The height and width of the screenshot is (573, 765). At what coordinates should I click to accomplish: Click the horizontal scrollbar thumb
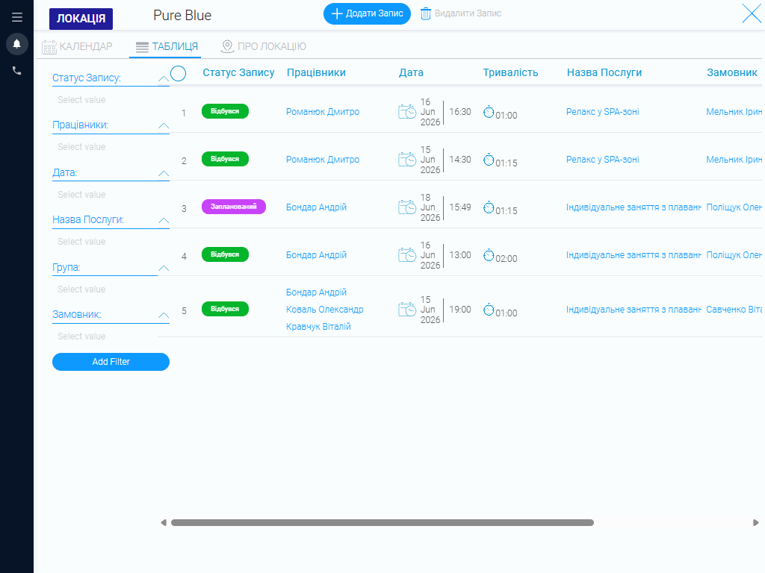(382, 523)
